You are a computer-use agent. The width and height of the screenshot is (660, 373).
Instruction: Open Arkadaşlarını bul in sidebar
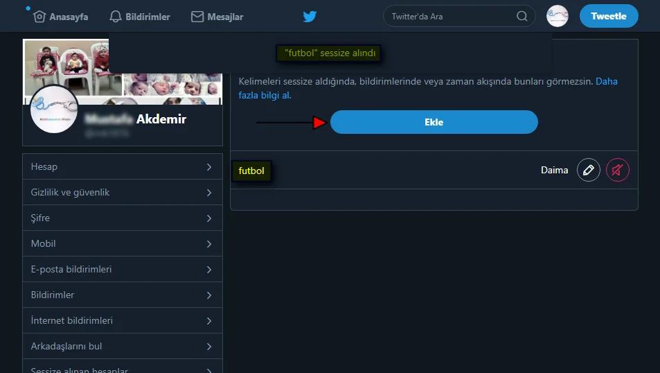click(x=122, y=346)
